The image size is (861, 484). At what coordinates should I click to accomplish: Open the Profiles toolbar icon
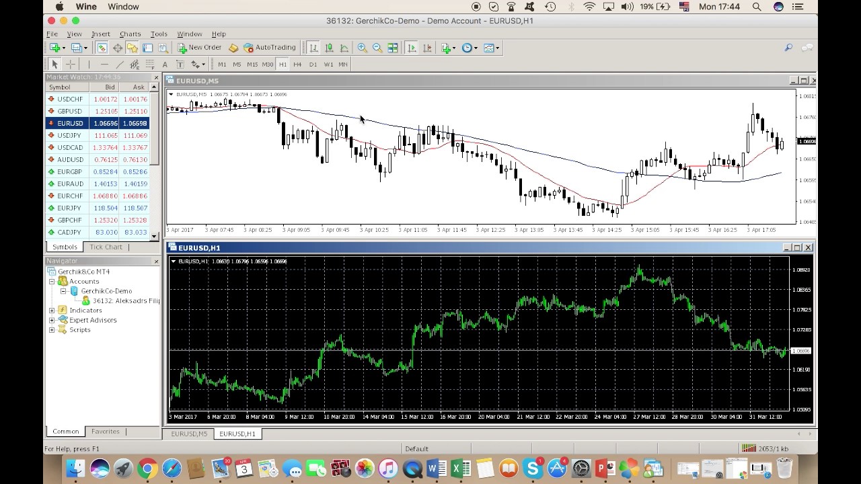point(77,48)
